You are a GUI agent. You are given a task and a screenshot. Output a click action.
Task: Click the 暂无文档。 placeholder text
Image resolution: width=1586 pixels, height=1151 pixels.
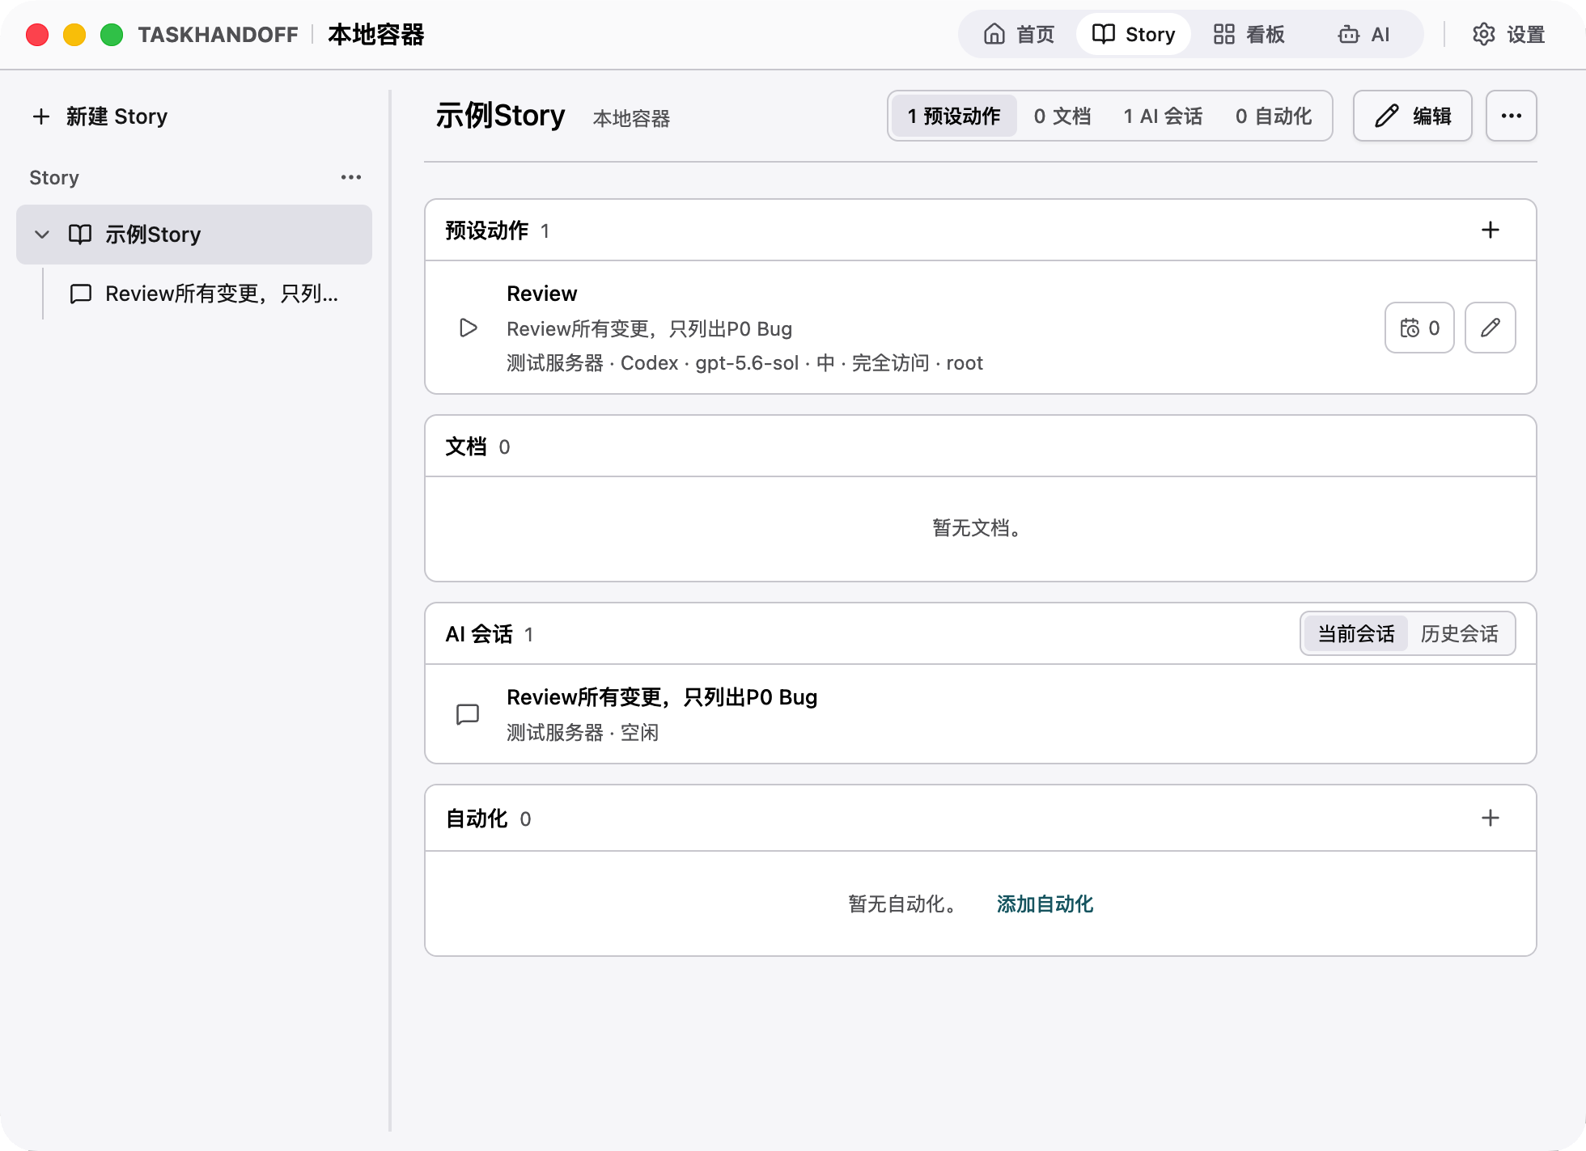click(977, 528)
